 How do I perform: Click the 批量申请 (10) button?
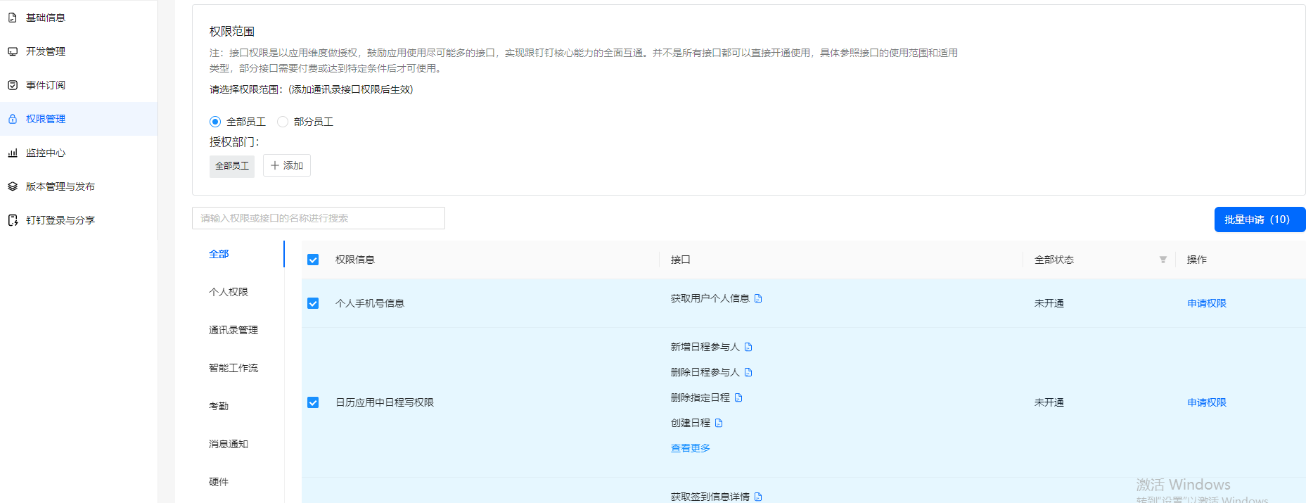[x=1260, y=219]
